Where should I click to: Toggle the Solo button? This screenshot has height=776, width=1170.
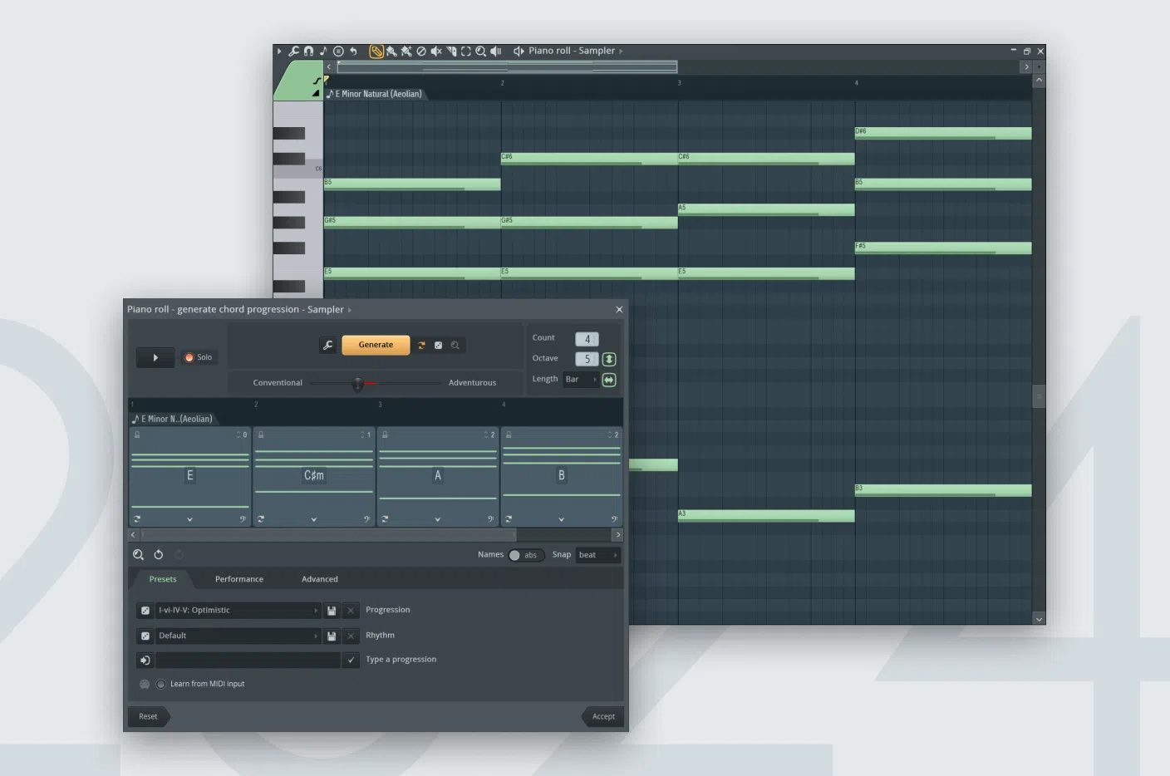[199, 358]
